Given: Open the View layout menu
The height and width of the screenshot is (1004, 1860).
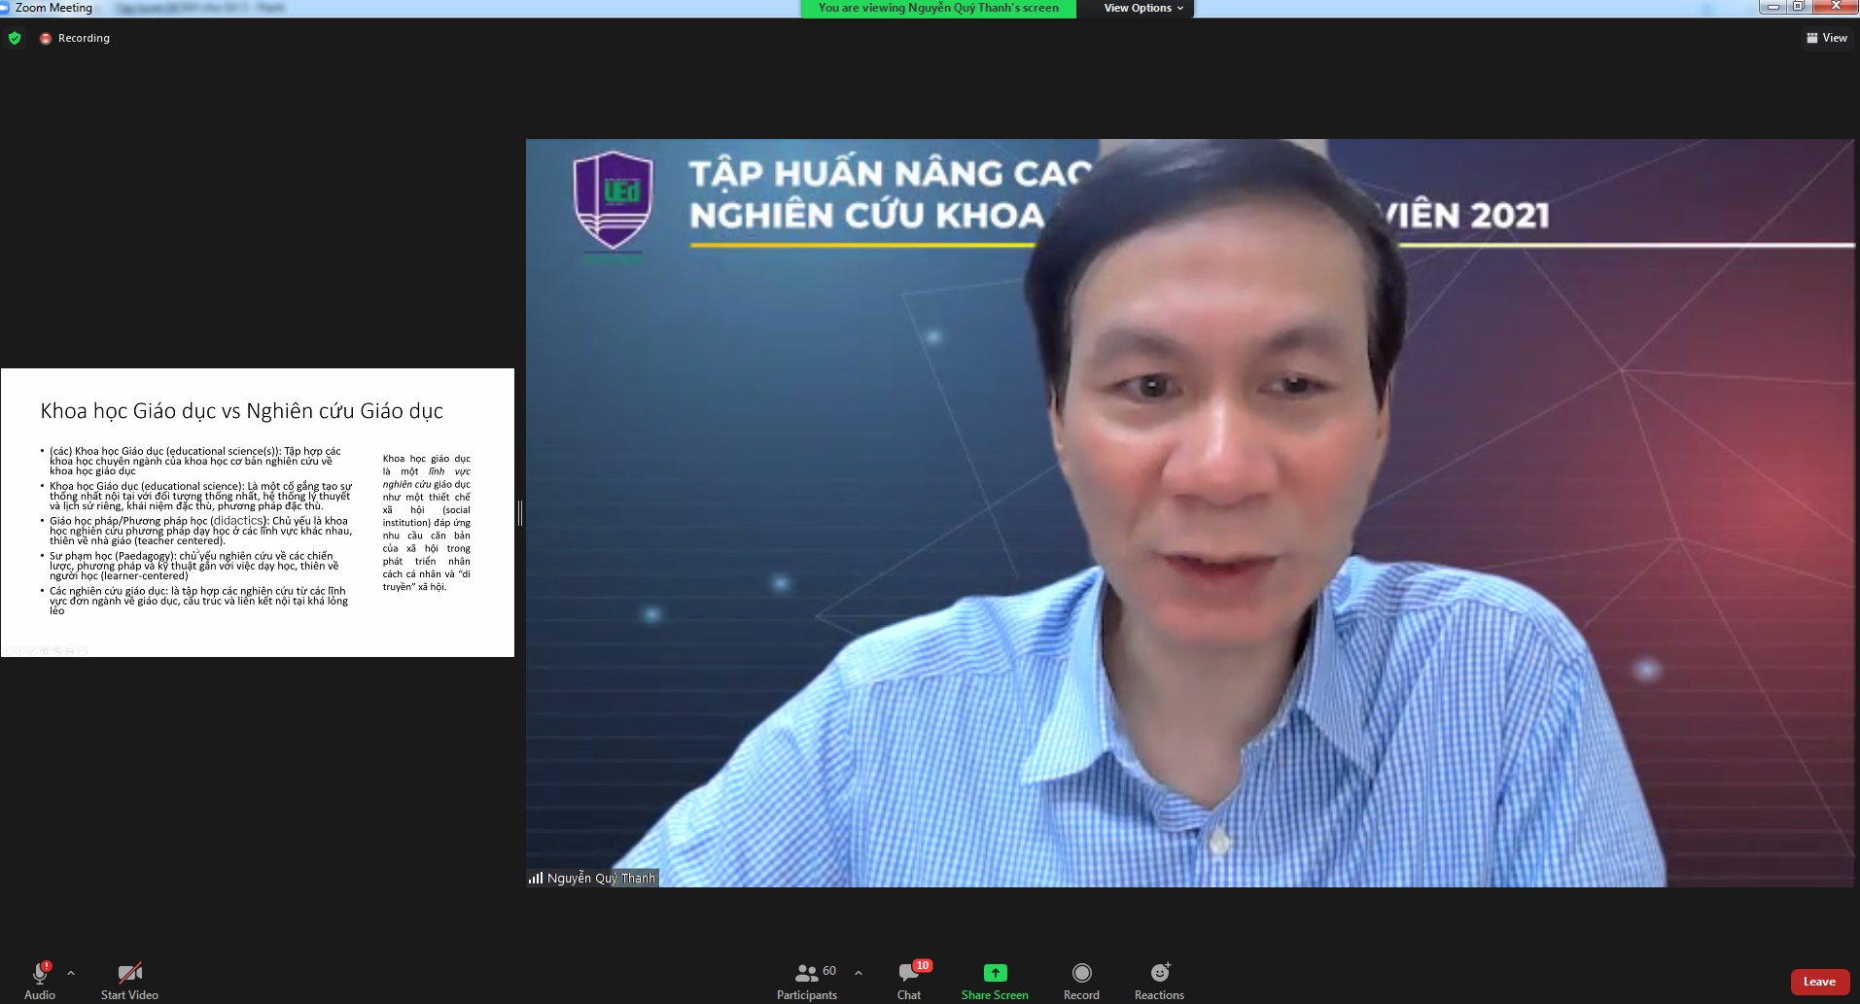Looking at the screenshot, I should pyautogui.click(x=1827, y=38).
